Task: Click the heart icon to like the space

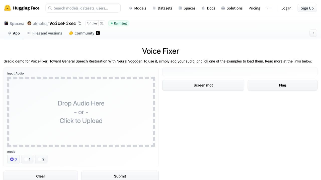Action: coord(89,23)
